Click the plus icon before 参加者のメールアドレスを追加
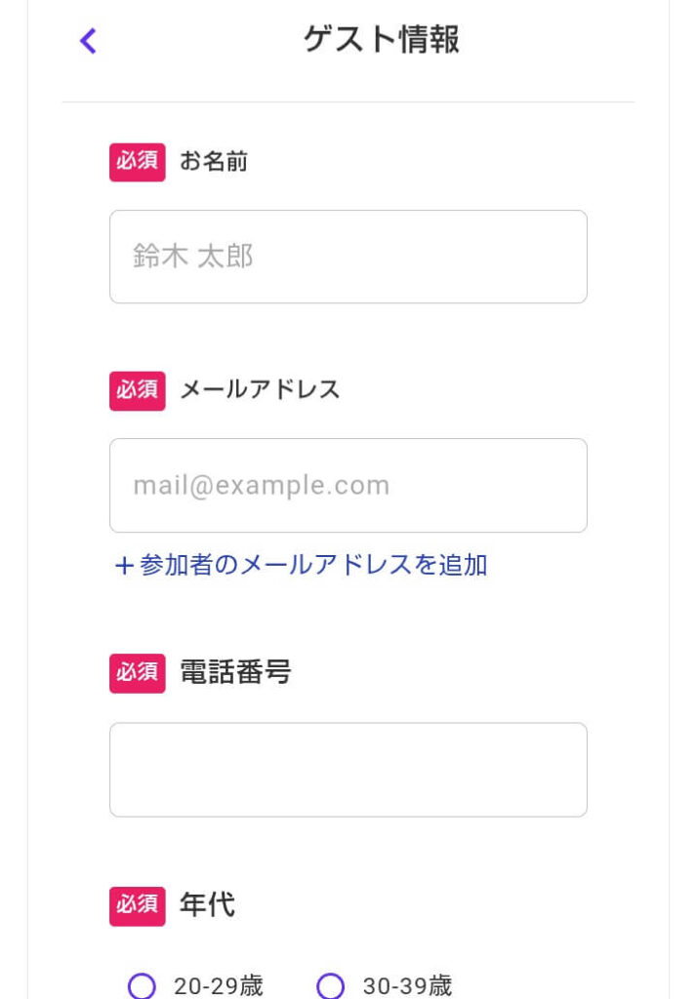Image resolution: width=697 pixels, height=999 pixels. point(123,566)
